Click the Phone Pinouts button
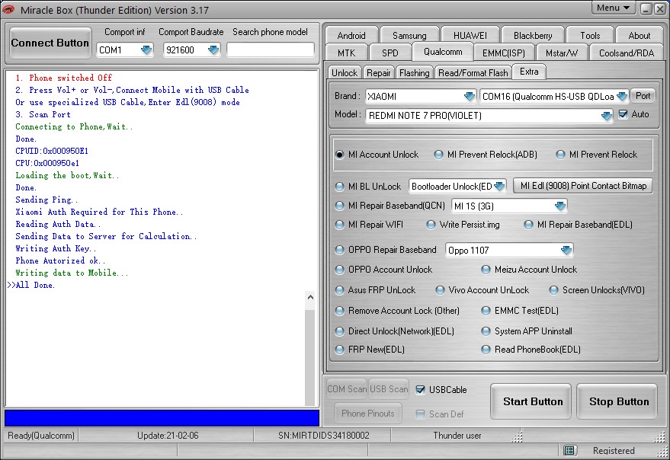 pos(368,414)
